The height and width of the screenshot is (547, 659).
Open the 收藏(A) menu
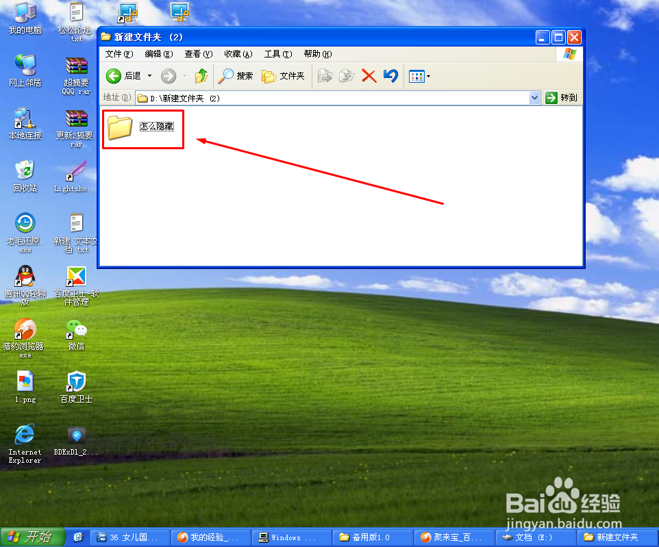(x=238, y=54)
